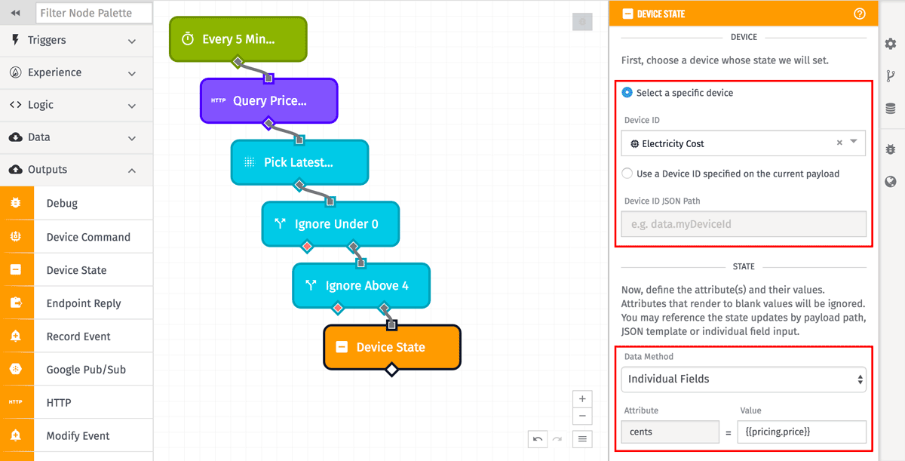Undo the last canvas change
The width and height of the screenshot is (905, 461).
click(x=538, y=438)
